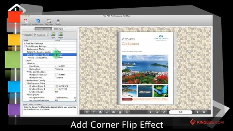Go to the previous page arrow

[x=164, y=112]
